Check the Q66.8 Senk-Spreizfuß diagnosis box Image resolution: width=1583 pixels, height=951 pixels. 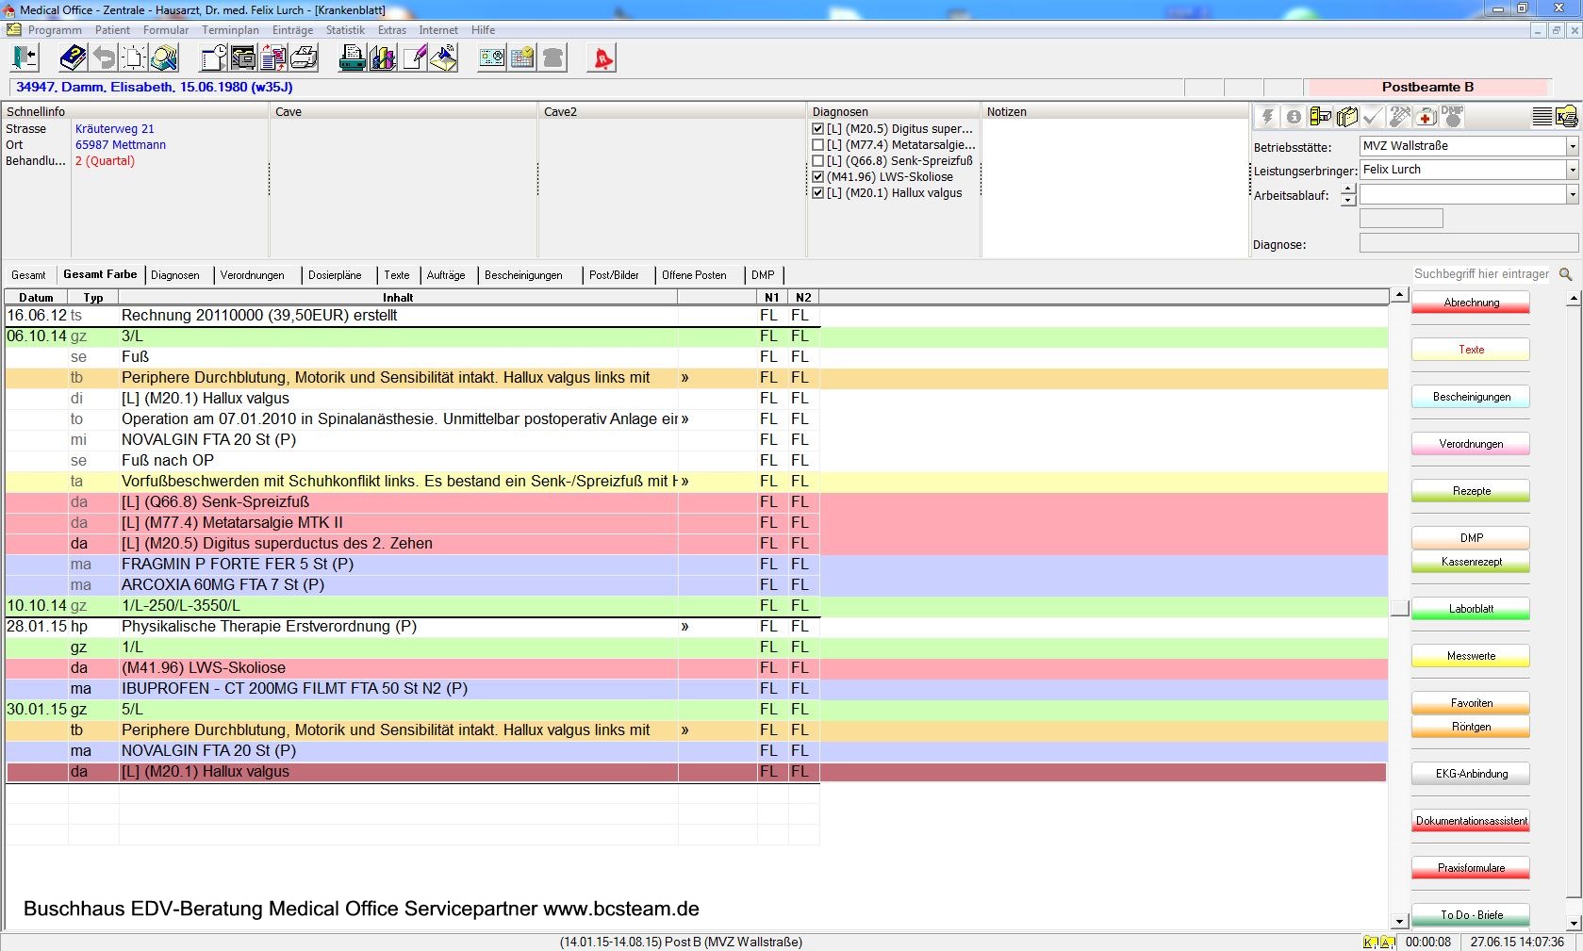817,161
